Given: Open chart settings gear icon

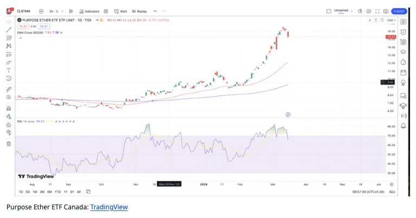Looking at the screenshot, I should [x=369, y=11].
